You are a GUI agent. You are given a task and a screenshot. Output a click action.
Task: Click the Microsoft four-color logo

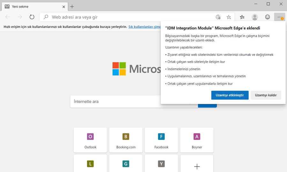119,69
